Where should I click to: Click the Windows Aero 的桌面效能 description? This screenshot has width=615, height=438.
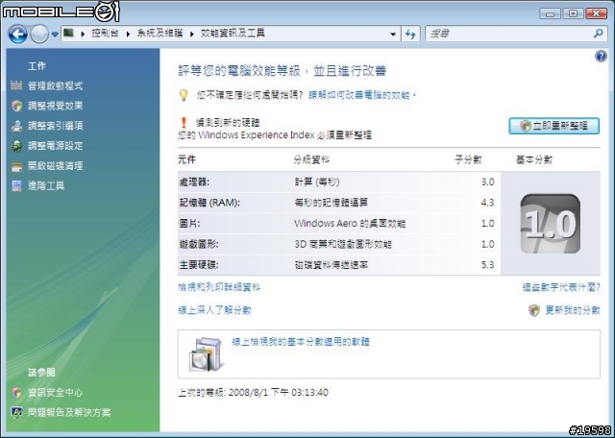(x=350, y=224)
